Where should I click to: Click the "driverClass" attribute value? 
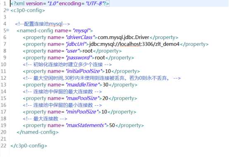(x=80, y=37)
